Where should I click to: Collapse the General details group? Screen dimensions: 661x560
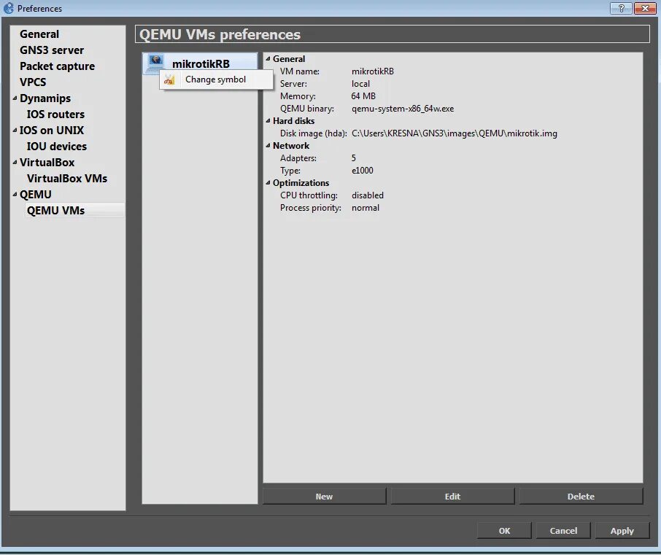point(268,59)
